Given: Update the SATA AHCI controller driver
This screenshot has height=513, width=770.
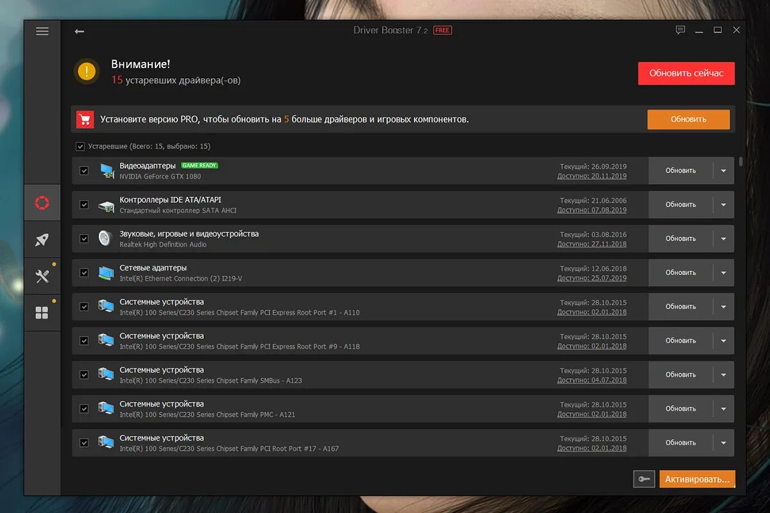Looking at the screenshot, I should [681, 205].
